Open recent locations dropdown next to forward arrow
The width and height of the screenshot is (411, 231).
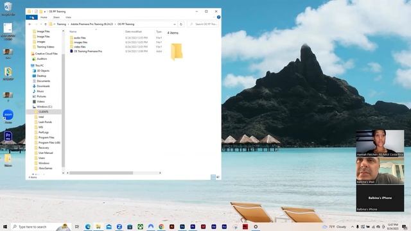(x=41, y=24)
